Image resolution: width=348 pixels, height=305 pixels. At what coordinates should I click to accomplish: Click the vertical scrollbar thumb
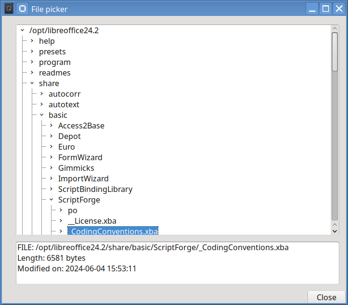335,51
